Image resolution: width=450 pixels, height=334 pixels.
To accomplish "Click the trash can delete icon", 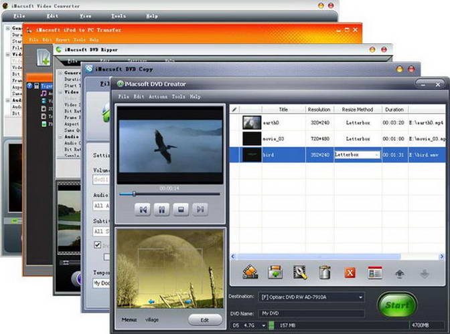I will tap(325, 272).
